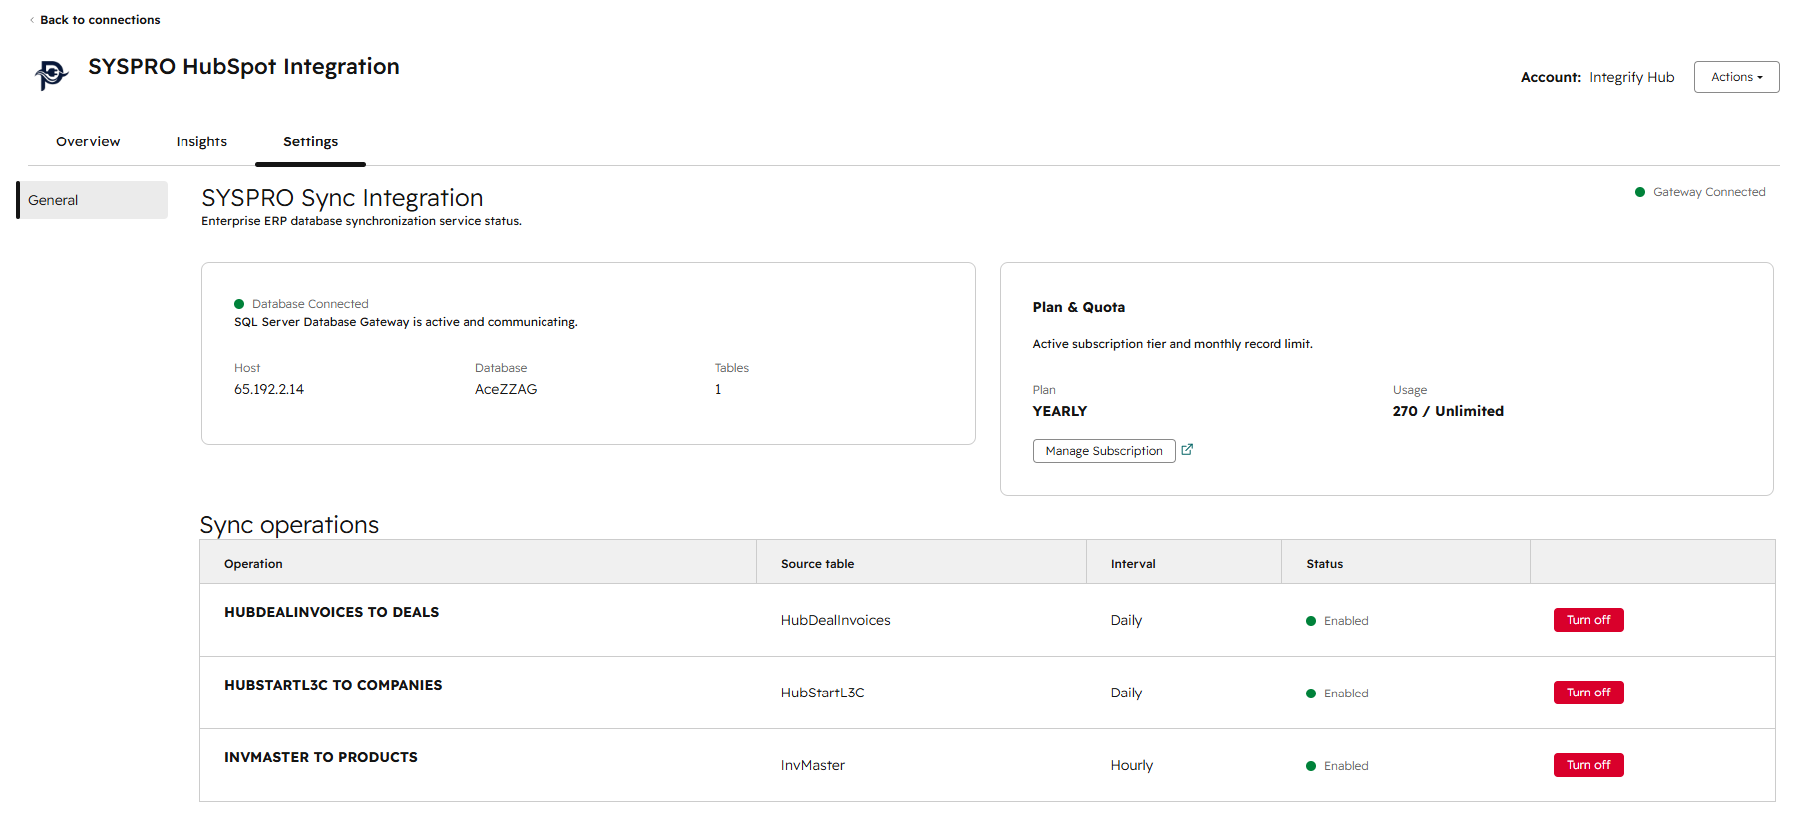This screenshot has height=833, width=1817.
Task: Click the Daily interval in HUBSTARTL3C row
Action: click(x=1126, y=693)
